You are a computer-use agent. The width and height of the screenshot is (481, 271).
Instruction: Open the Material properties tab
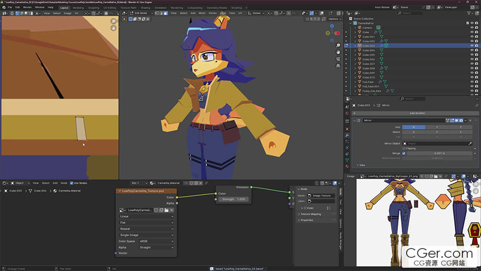[347, 166]
